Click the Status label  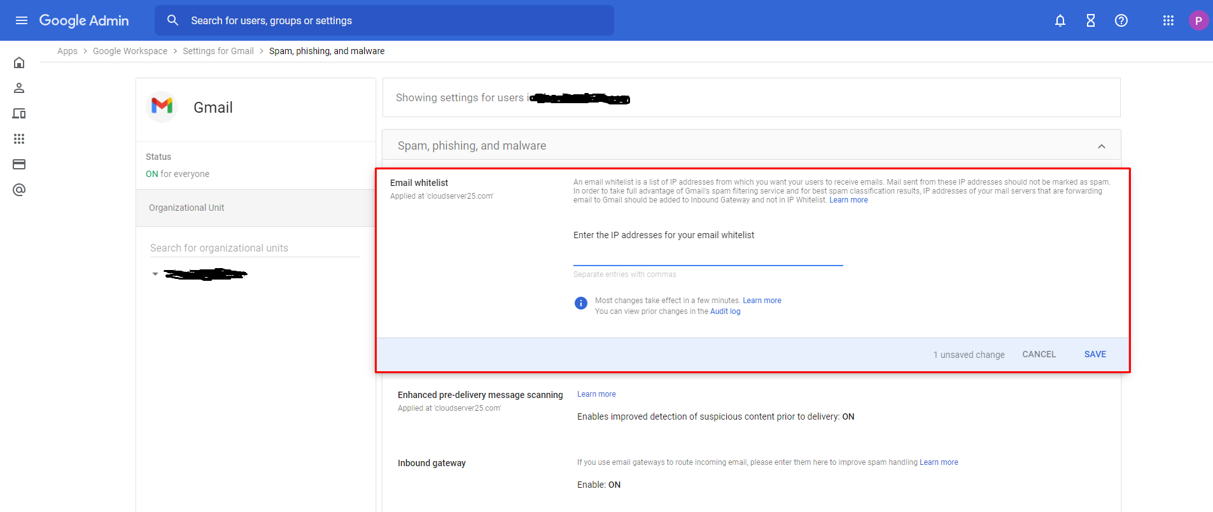pos(158,157)
